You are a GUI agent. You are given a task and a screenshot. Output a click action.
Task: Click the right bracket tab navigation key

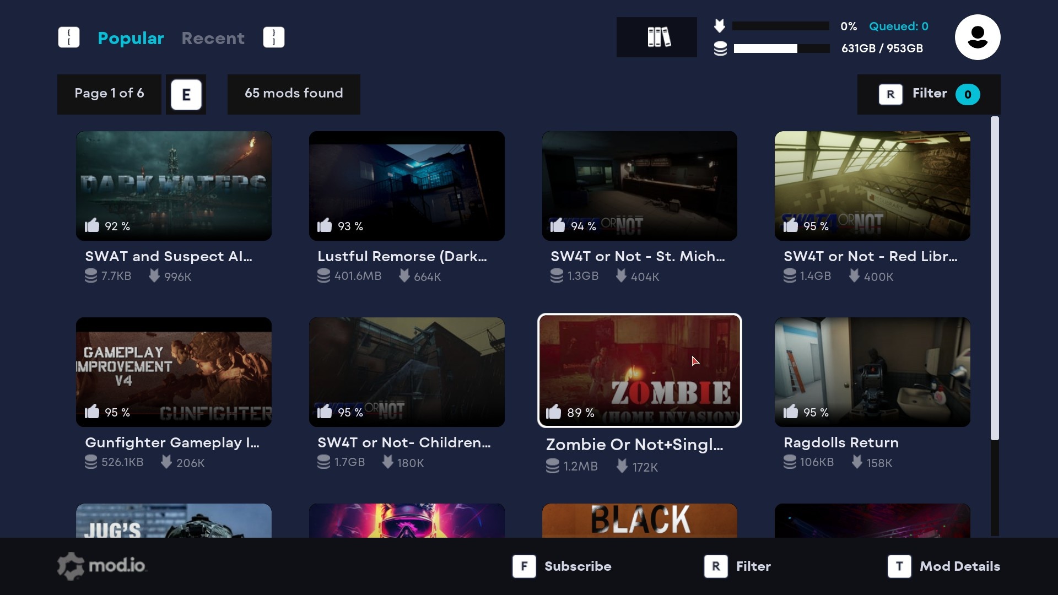[274, 37]
